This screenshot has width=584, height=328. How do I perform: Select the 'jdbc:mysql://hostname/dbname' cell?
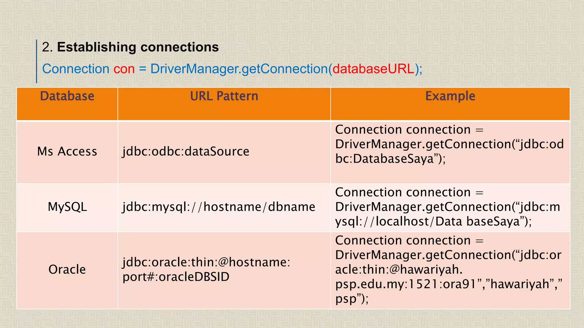pos(224,208)
